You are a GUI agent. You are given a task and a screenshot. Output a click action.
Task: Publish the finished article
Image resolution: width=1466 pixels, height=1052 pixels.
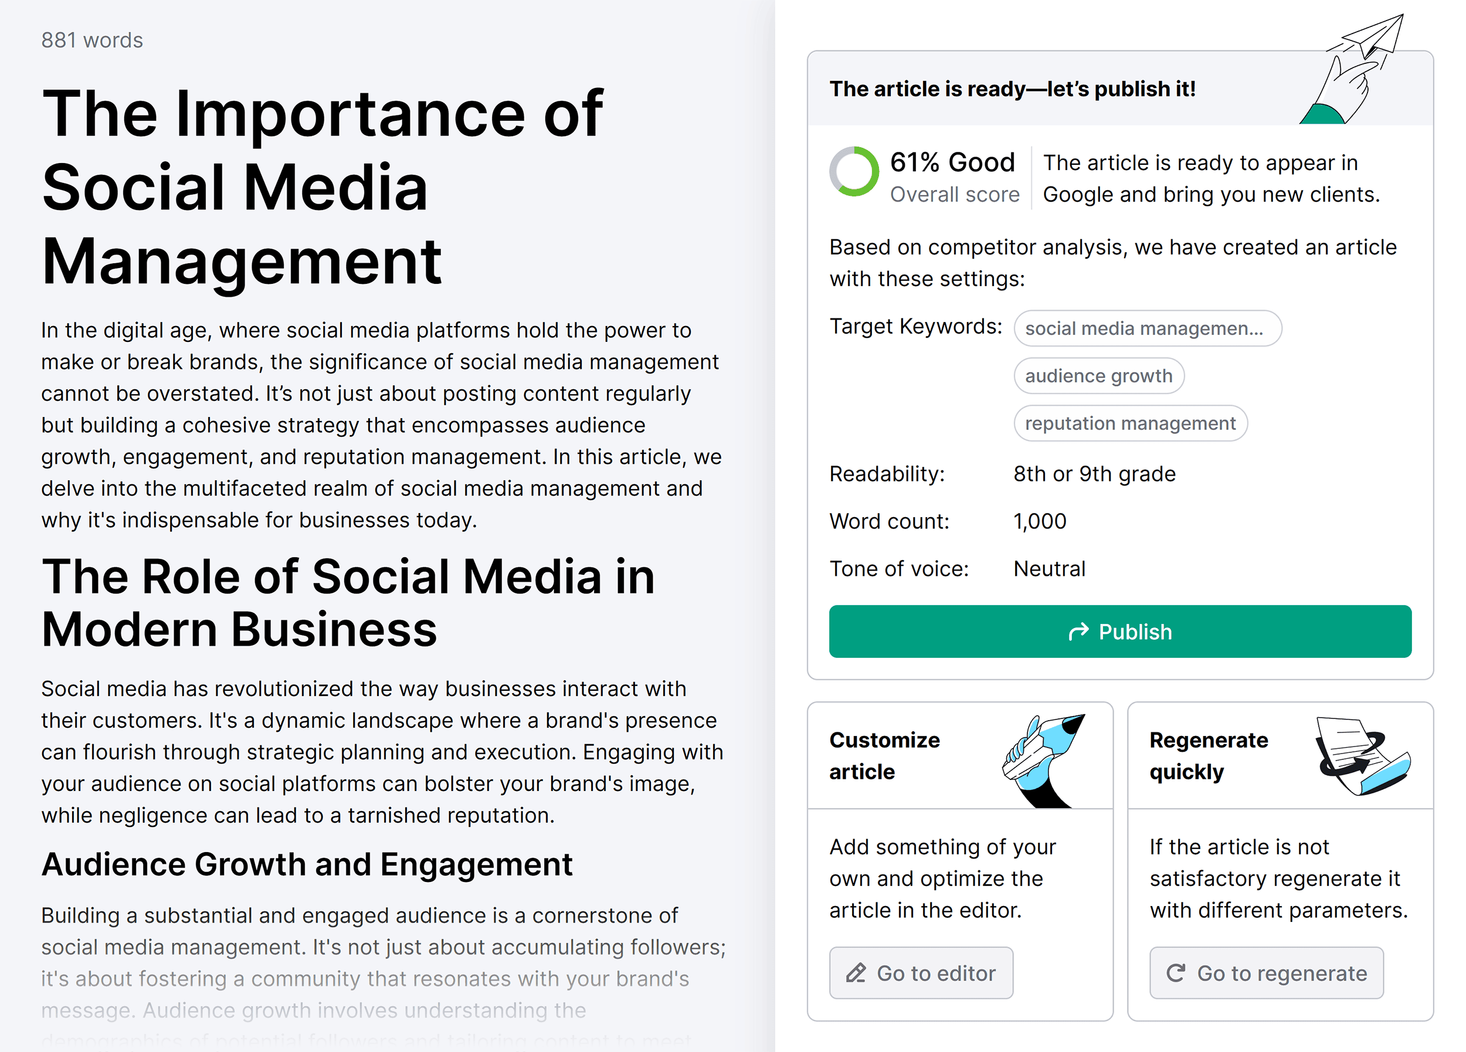coord(1122,632)
